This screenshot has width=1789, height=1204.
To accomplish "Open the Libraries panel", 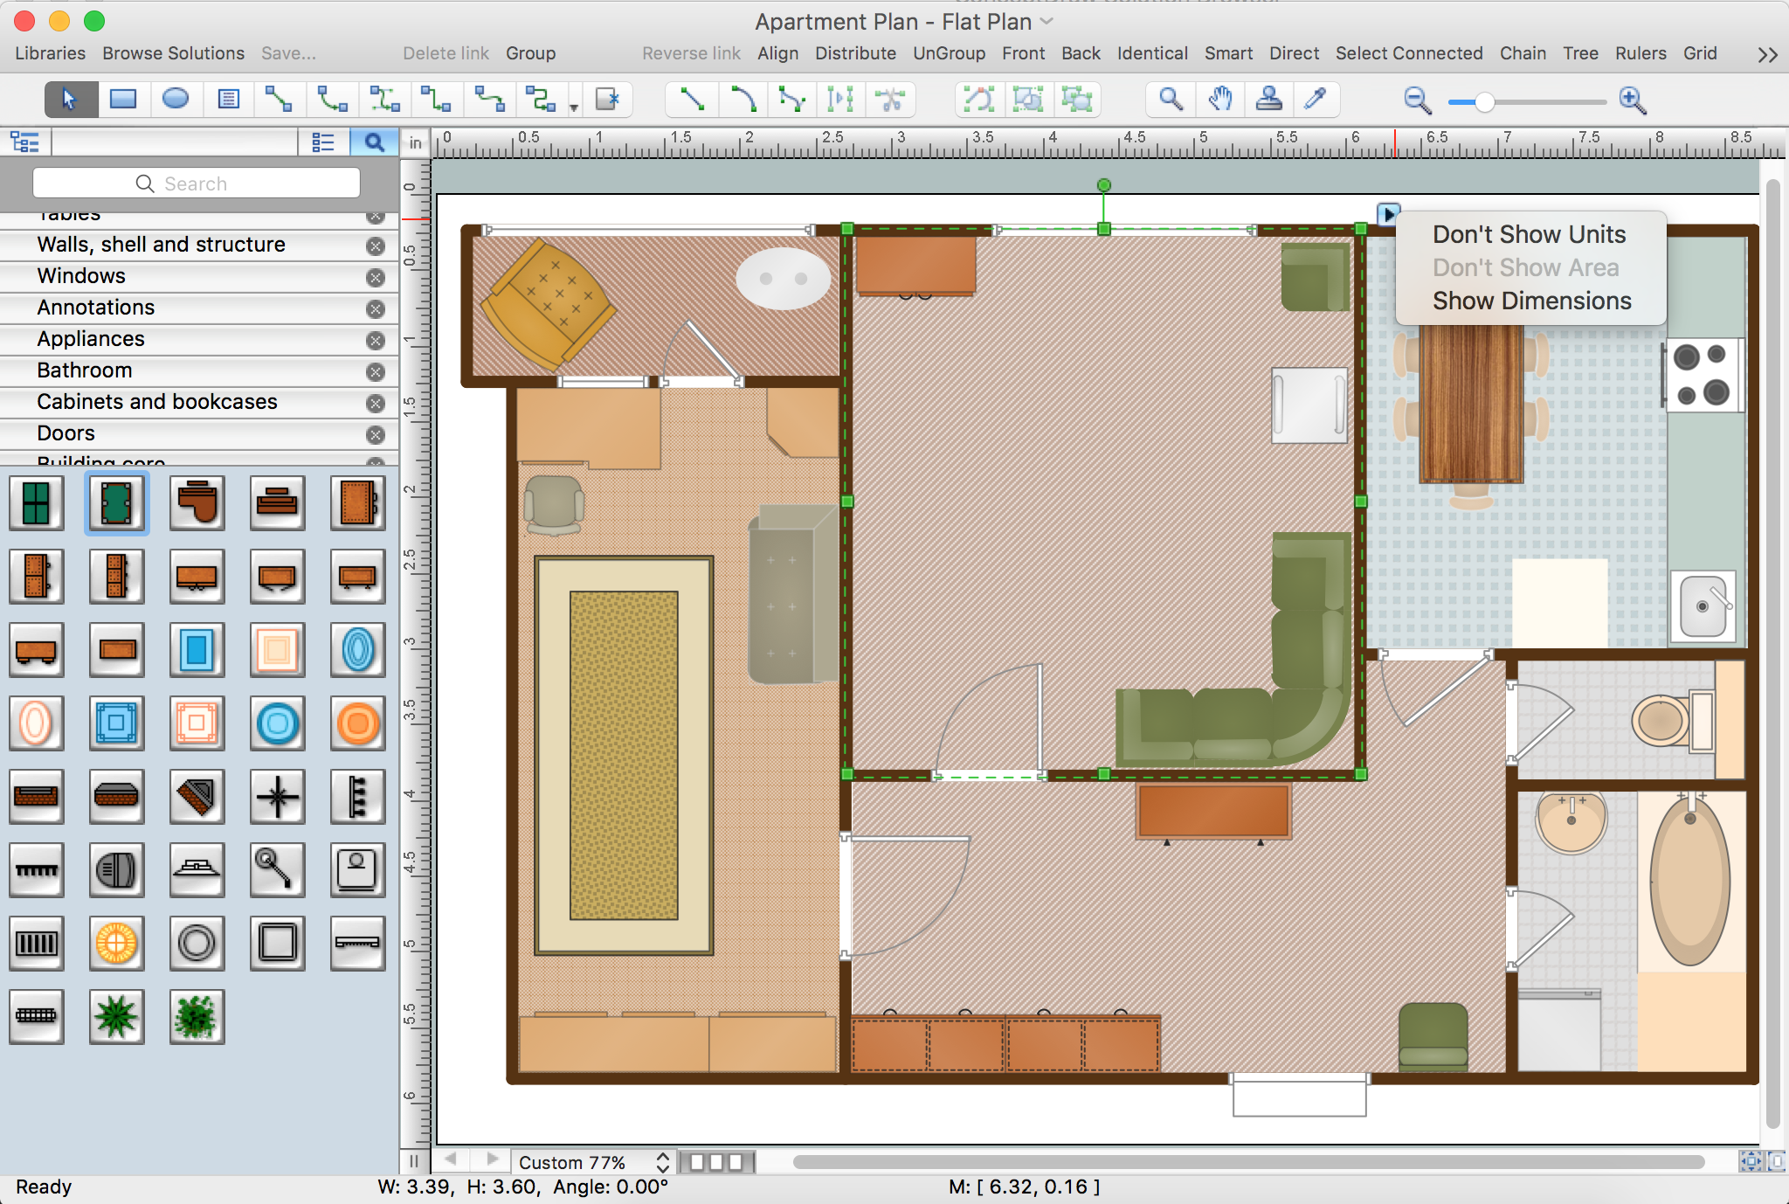I will pyautogui.click(x=50, y=54).
